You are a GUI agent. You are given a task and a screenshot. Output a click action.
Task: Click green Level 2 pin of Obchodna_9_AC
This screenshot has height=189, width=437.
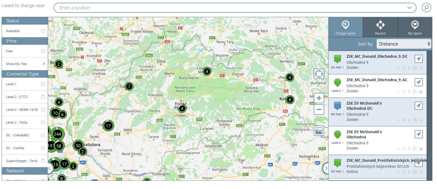click(x=337, y=82)
